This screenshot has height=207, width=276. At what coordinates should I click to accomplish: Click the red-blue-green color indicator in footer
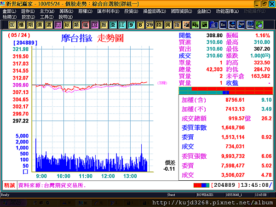(201, 185)
